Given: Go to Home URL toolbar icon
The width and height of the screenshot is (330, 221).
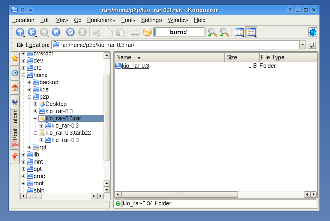Looking at the screenshot, I should point(56,32).
